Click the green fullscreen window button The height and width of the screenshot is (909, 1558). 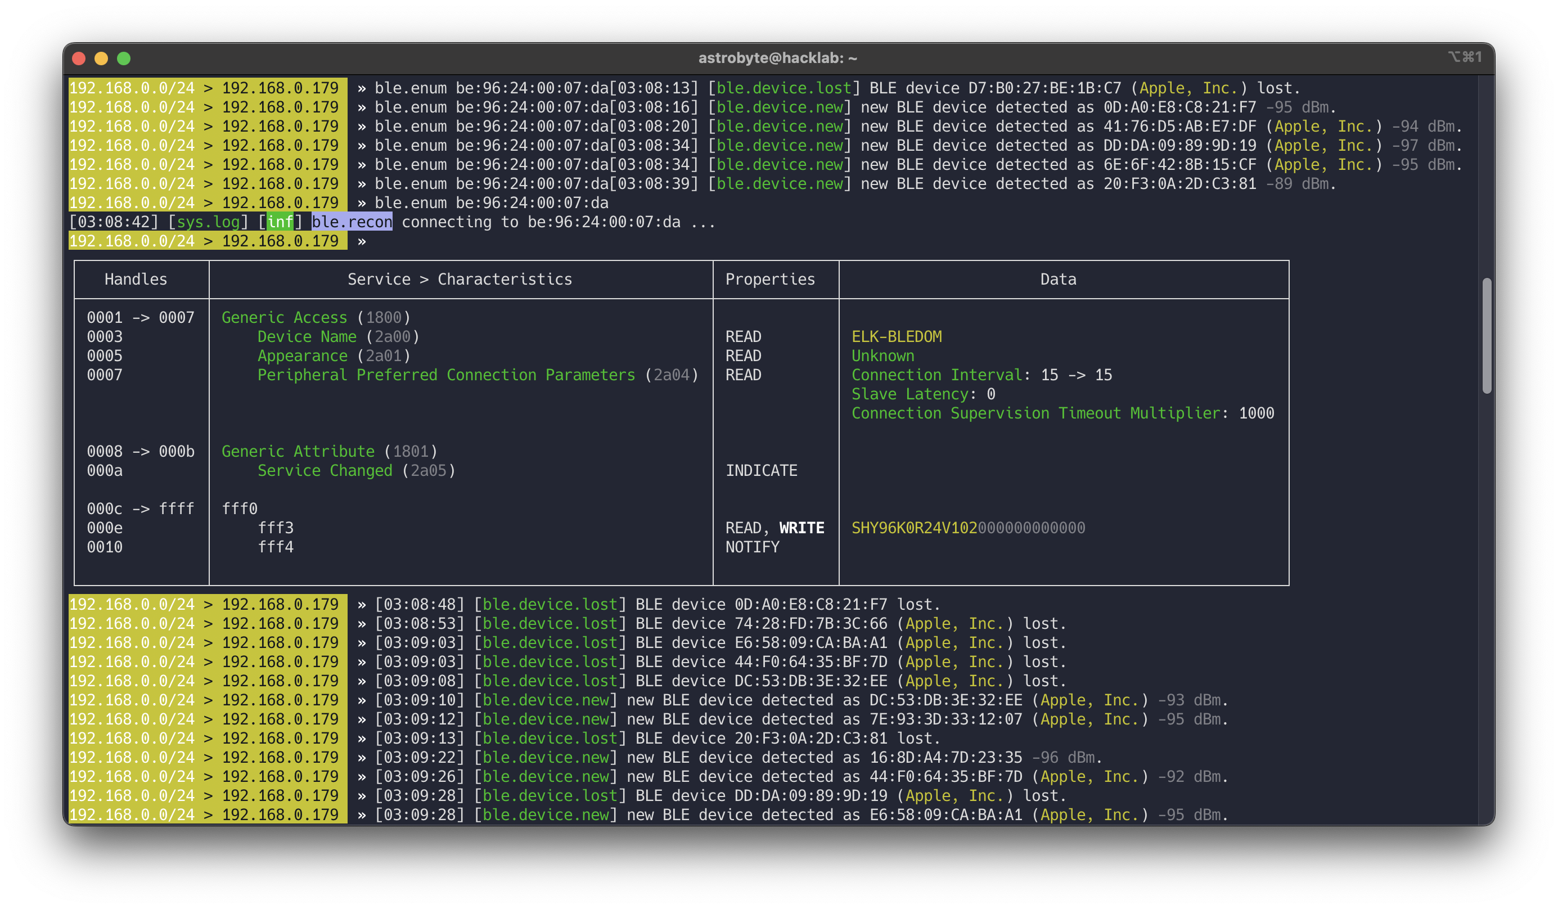pyautogui.click(x=124, y=58)
